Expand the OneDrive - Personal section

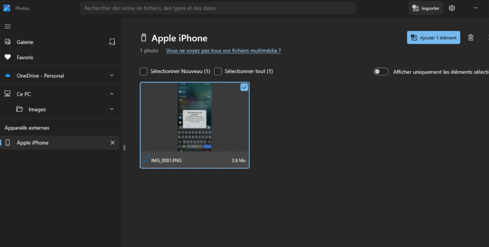(112, 75)
